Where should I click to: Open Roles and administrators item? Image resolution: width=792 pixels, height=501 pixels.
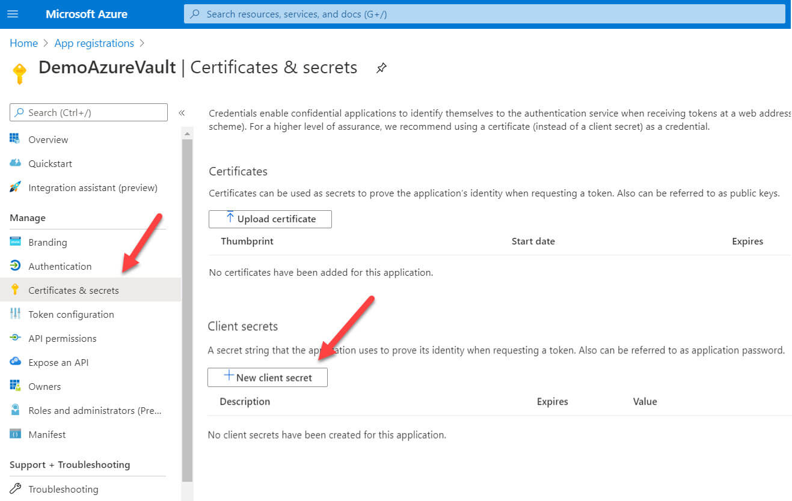coord(95,410)
